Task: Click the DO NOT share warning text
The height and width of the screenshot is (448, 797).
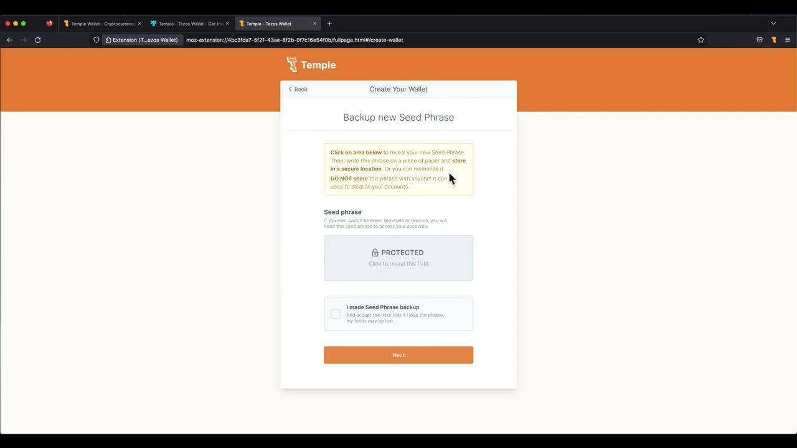Action: tap(349, 179)
